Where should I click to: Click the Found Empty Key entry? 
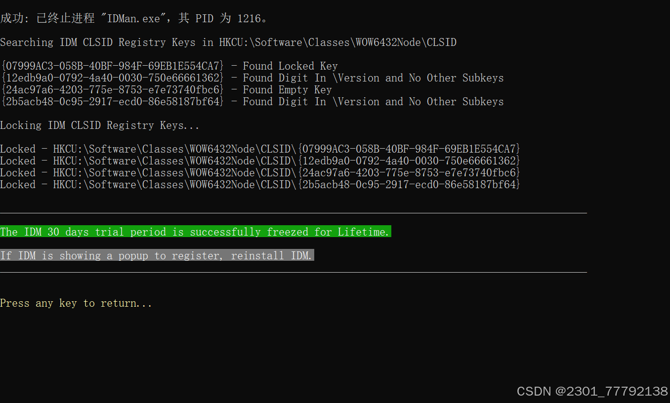(x=166, y=90)
